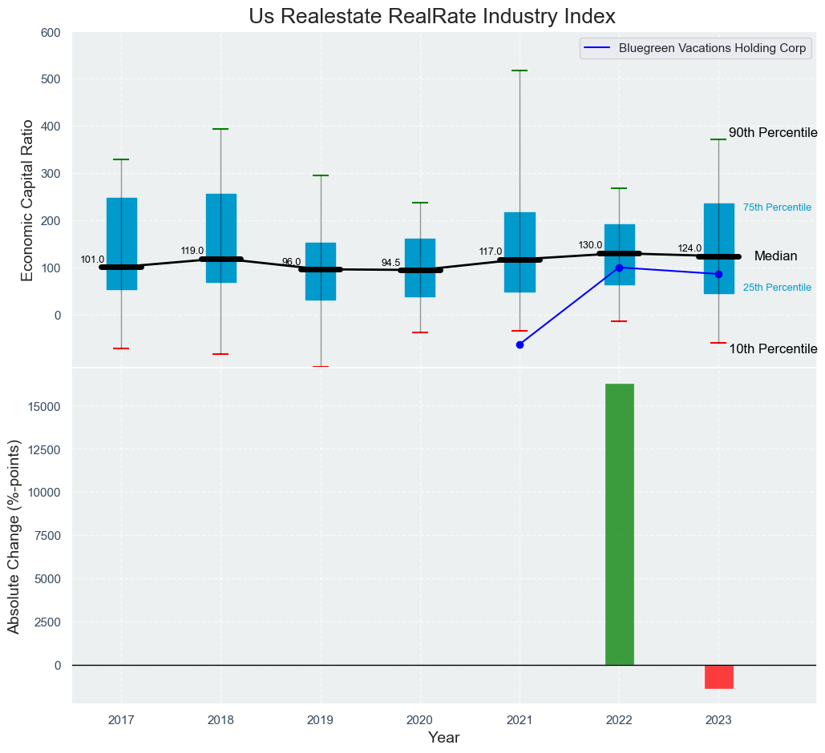This screenshot has height=753, width=825.
Task: Click the chart title Us Realestate RealRate Industry Index
Action: tap(432, 16)
